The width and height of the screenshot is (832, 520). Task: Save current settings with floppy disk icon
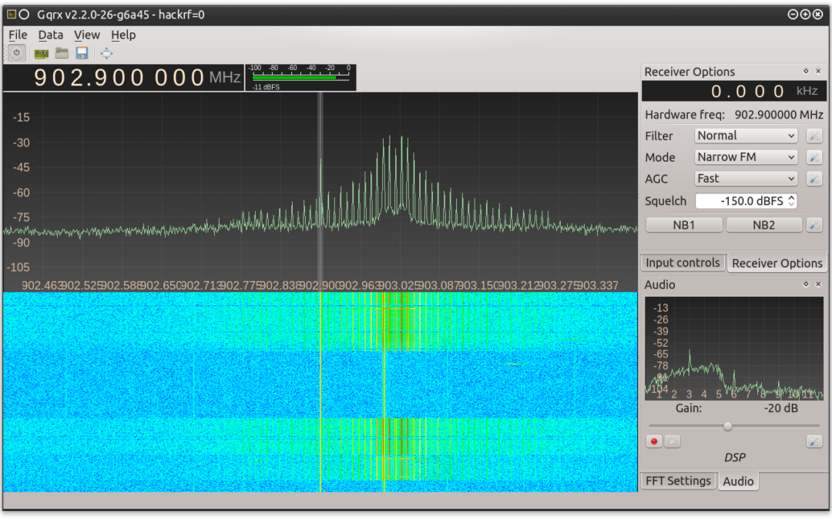tap(81, 52)
